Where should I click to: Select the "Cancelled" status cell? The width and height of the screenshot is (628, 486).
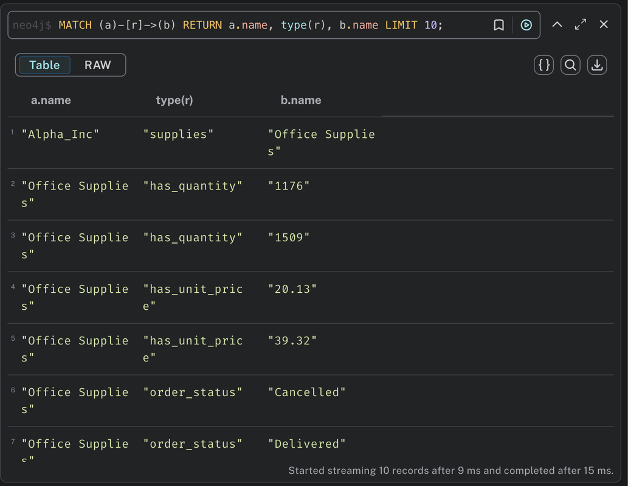point(307,392)
